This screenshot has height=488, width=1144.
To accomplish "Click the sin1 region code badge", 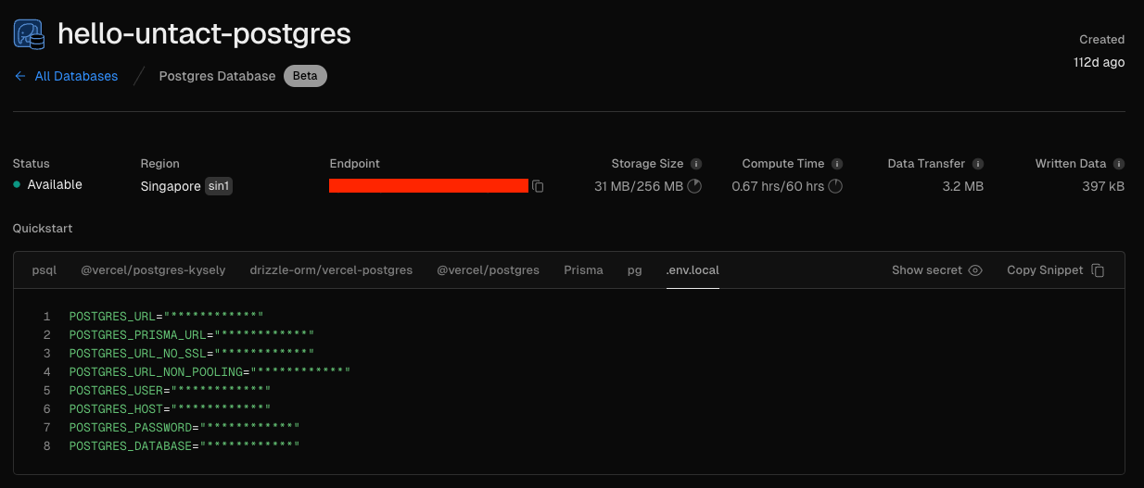I will point(218,186).
